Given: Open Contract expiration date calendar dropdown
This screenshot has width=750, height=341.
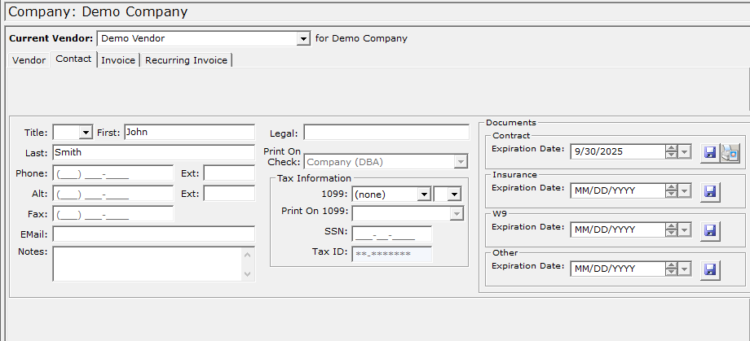Looking at the screenshot, I should pyautogui.click(x=685, y=151).
